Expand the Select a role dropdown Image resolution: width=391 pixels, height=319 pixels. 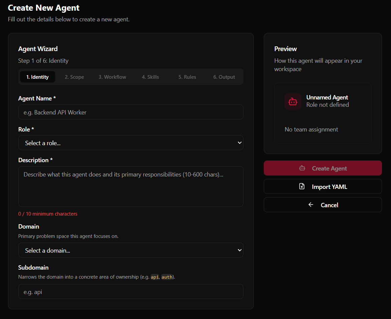click(x=131, y=143)
